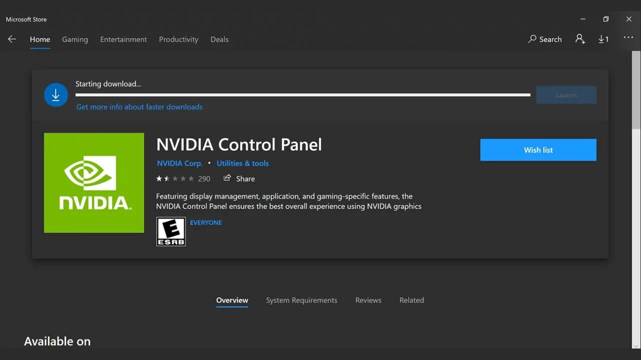The image size is (641, 360).
Task: Open the Gaming tab
Action: point(75,39)
